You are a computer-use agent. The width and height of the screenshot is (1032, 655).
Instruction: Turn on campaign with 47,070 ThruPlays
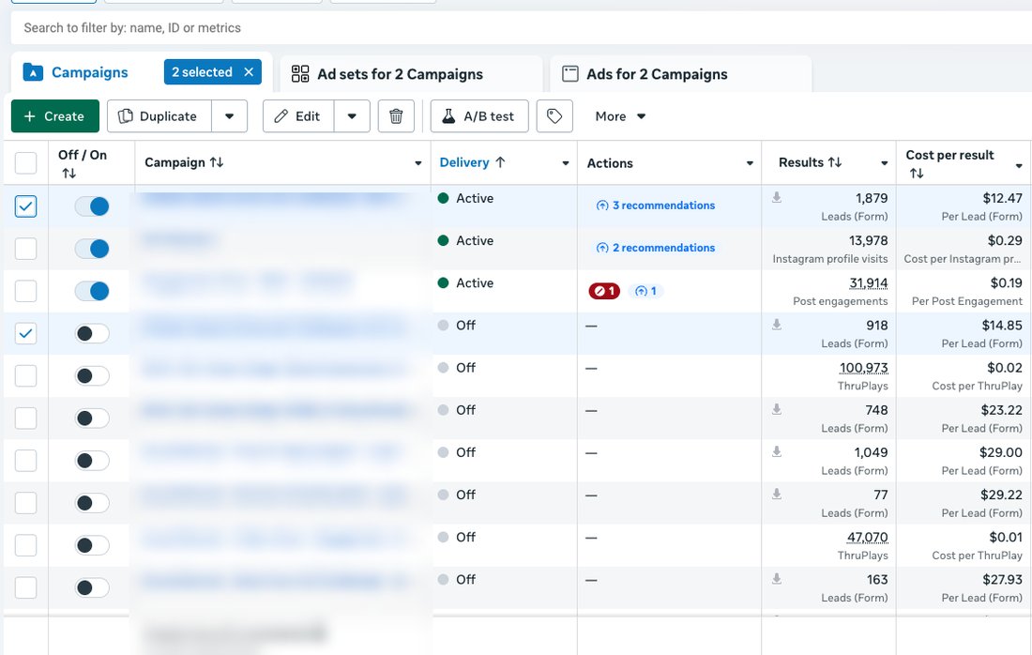(x=92, y=545)
